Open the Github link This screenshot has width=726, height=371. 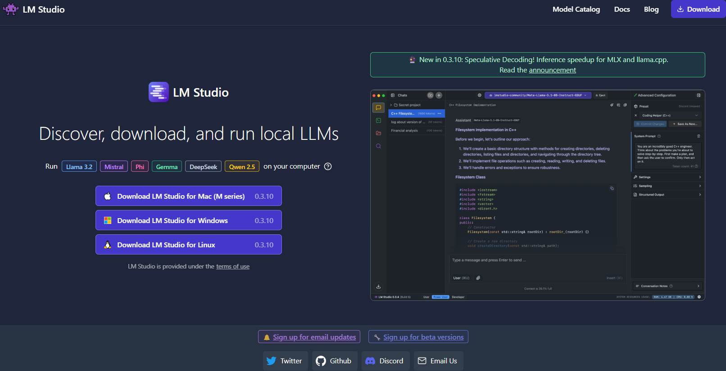point(335,361)
